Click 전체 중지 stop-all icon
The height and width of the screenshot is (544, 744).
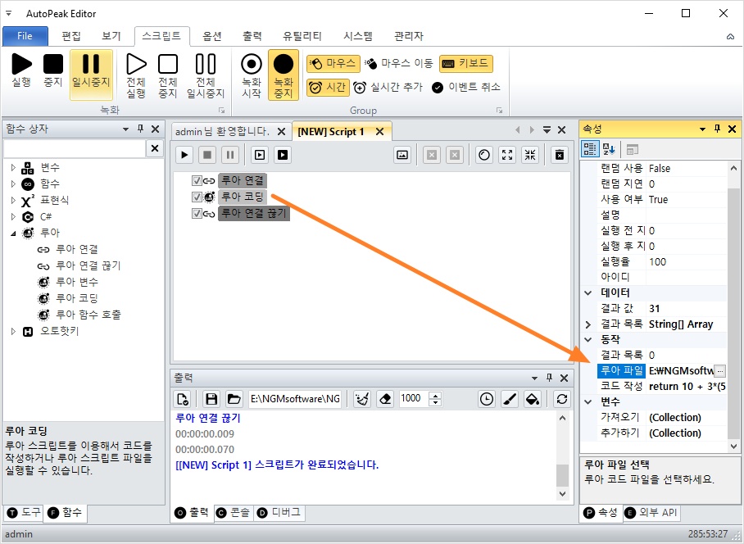coord(168,75)
